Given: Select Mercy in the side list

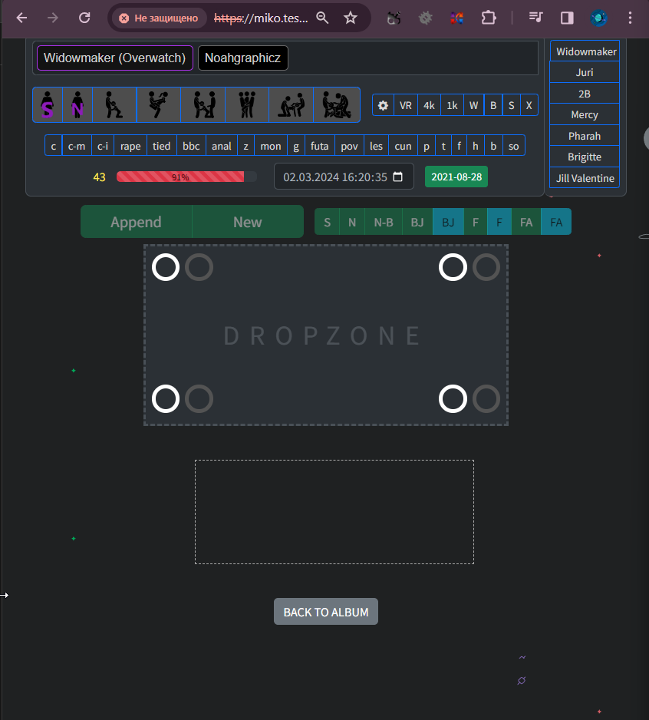Looking at the screenshot, I should [585, 114].
